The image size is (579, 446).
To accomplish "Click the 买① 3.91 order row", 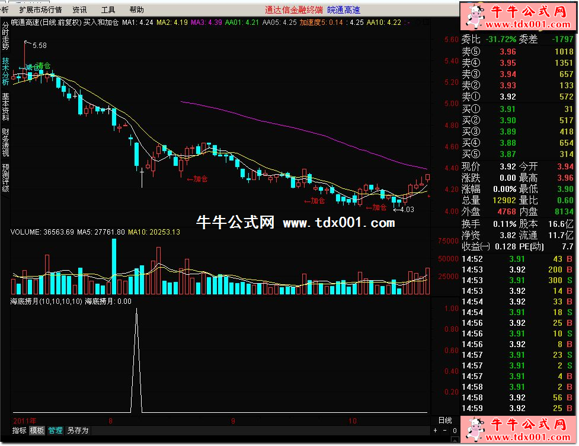I will pyautogui.click(x=518, y=110).
